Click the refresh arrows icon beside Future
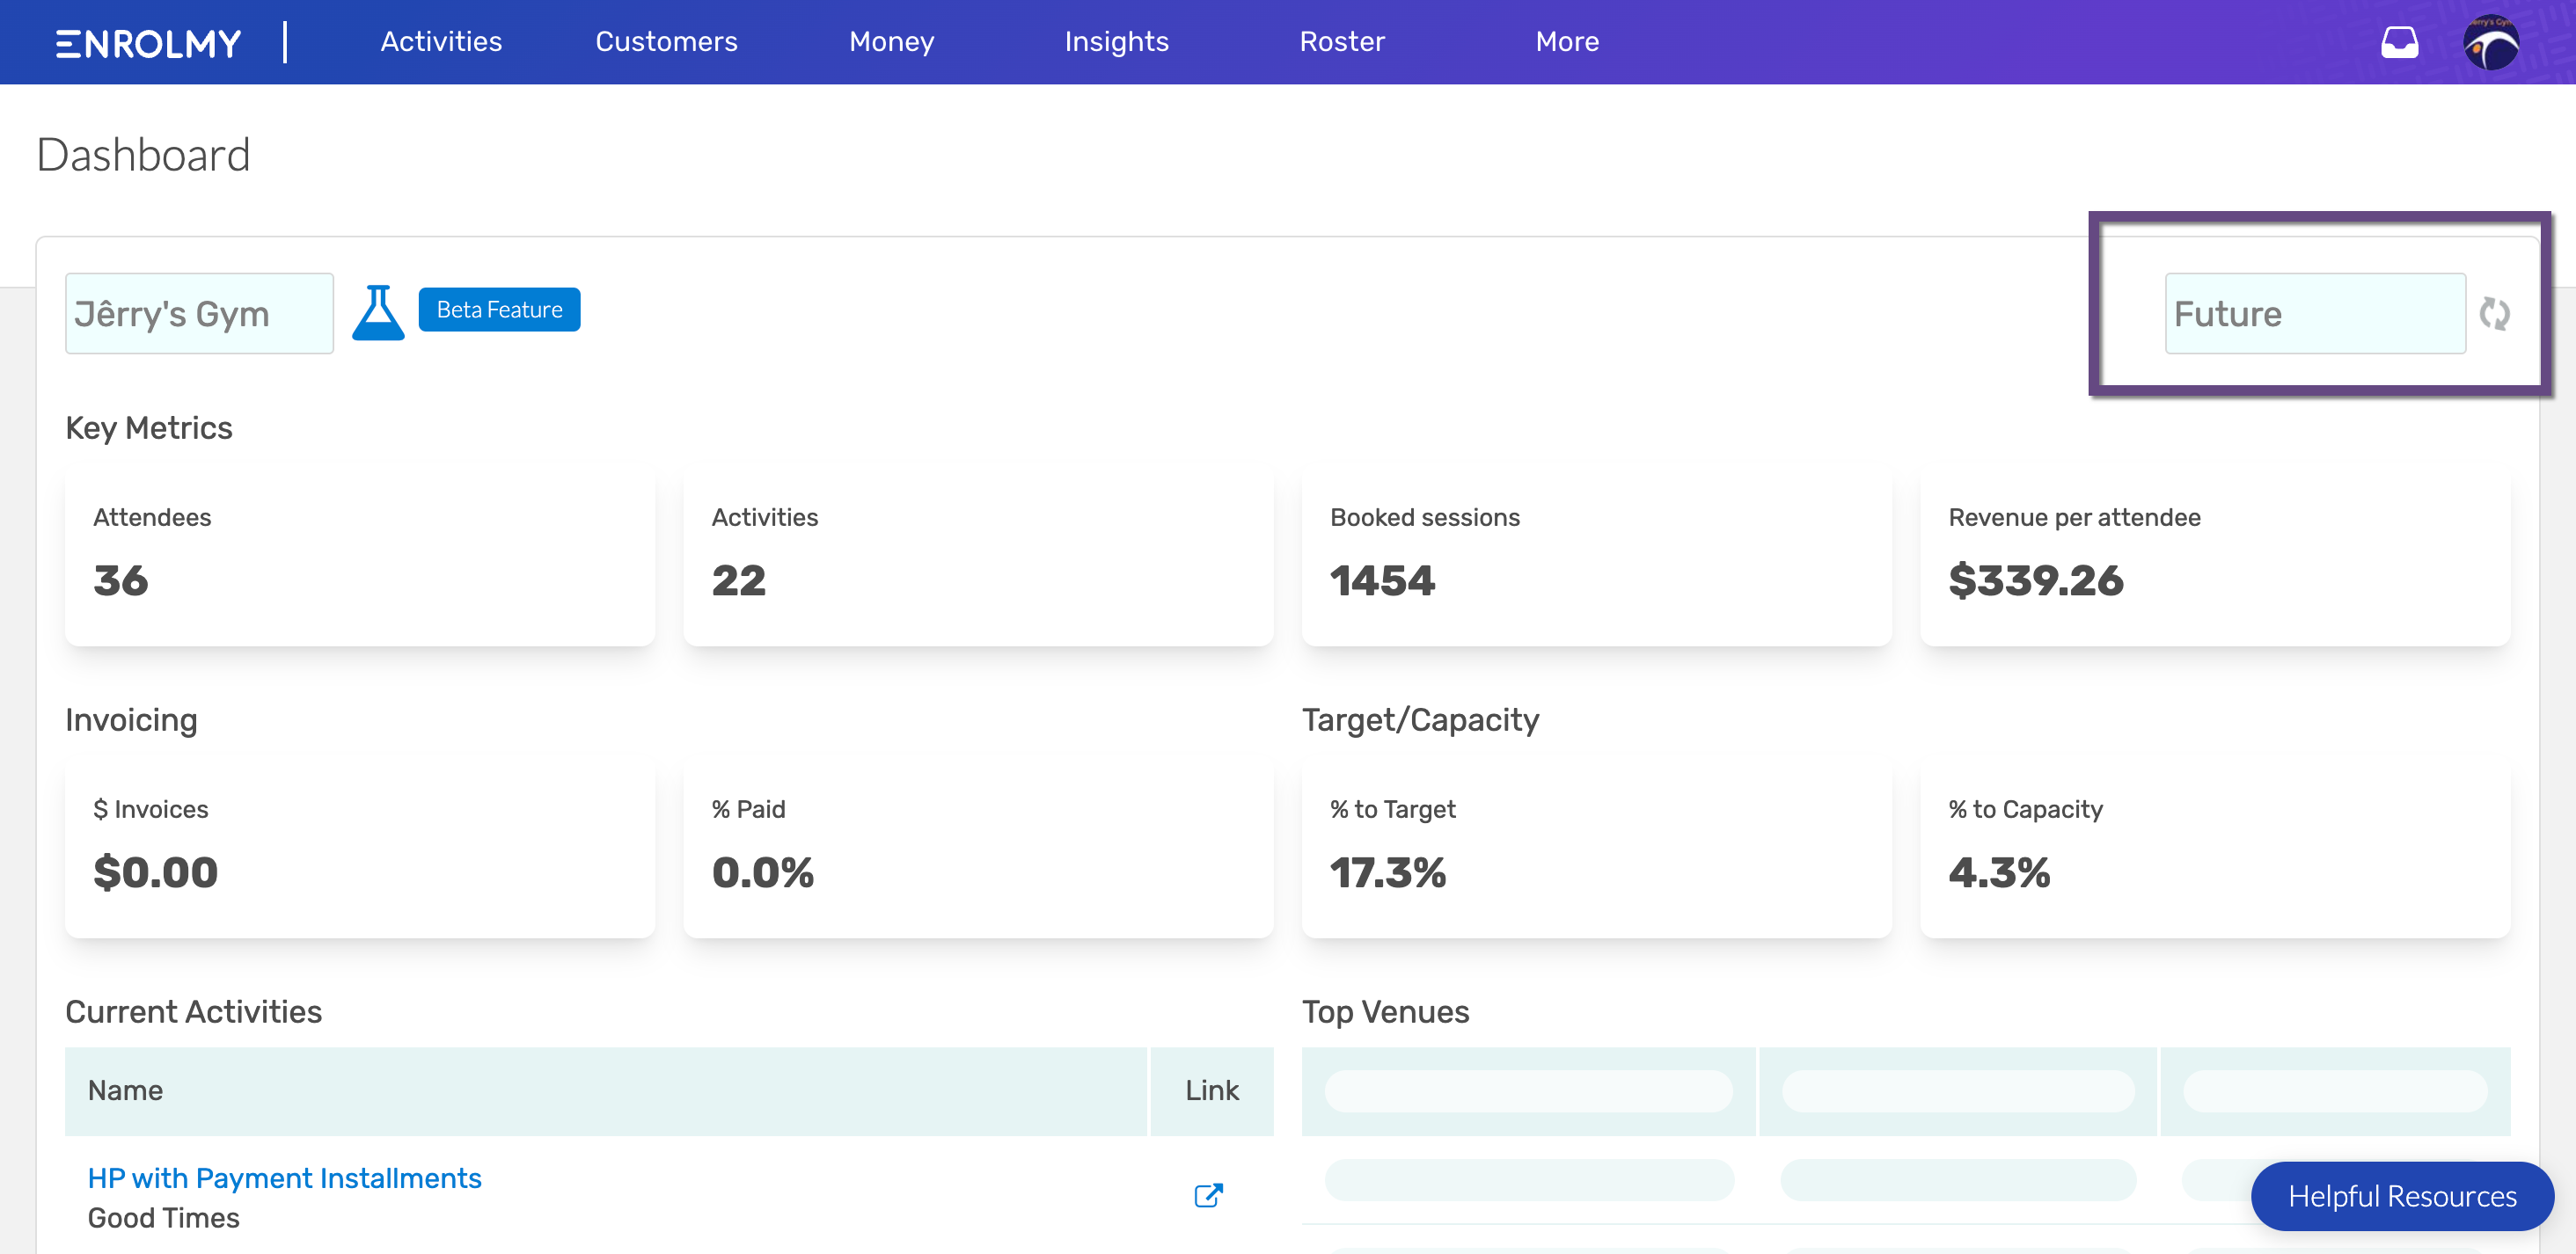Viewport: 2576px width, 1254px height. 2495,314
